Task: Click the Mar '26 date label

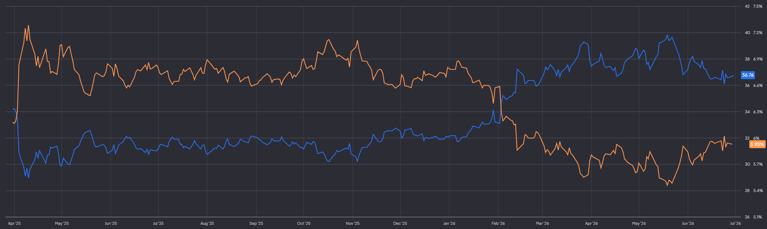Action: coord(543,223)
